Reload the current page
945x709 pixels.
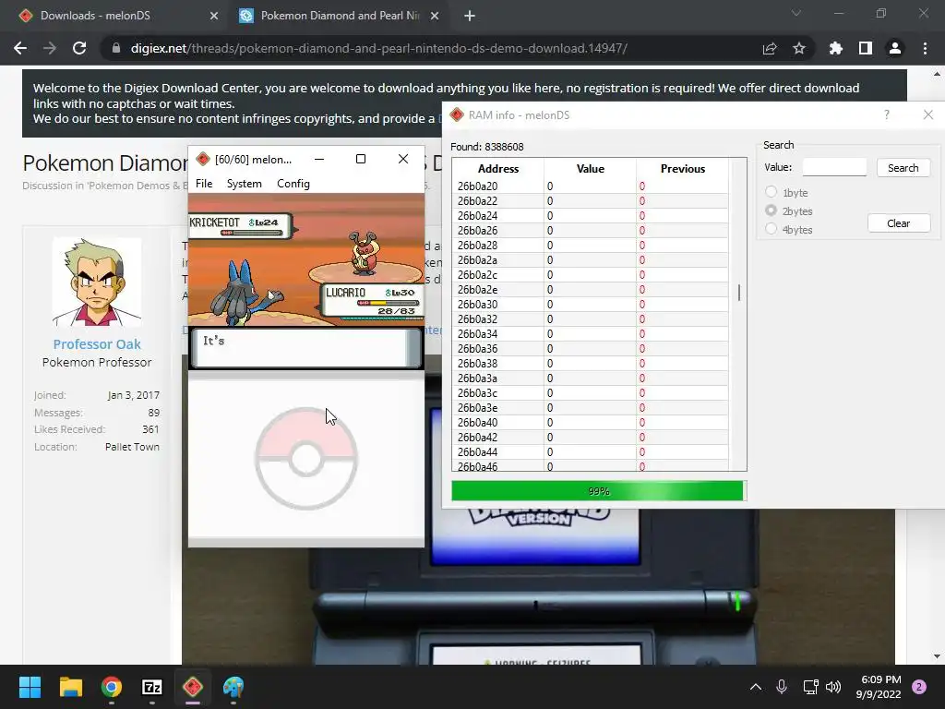click(x=79, y=48)
